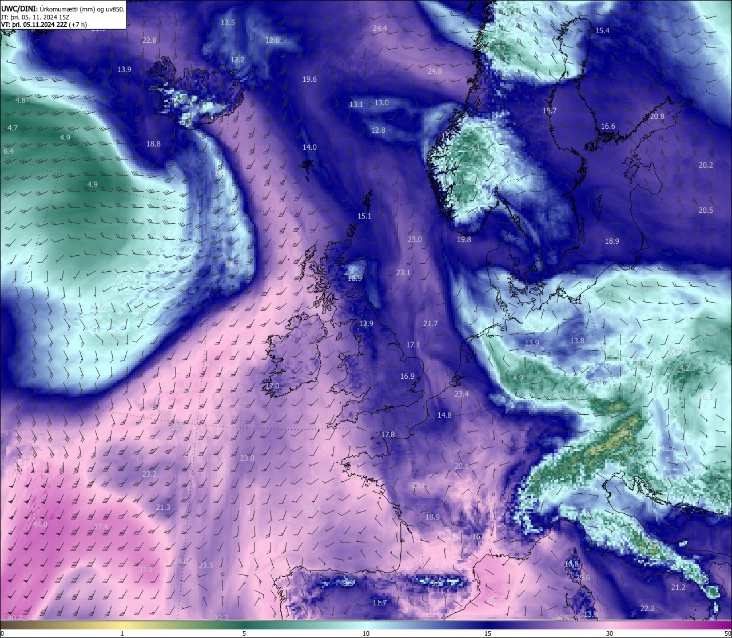
Task: Click the 50 tick on the colour scale
Action: click(727, 633)
